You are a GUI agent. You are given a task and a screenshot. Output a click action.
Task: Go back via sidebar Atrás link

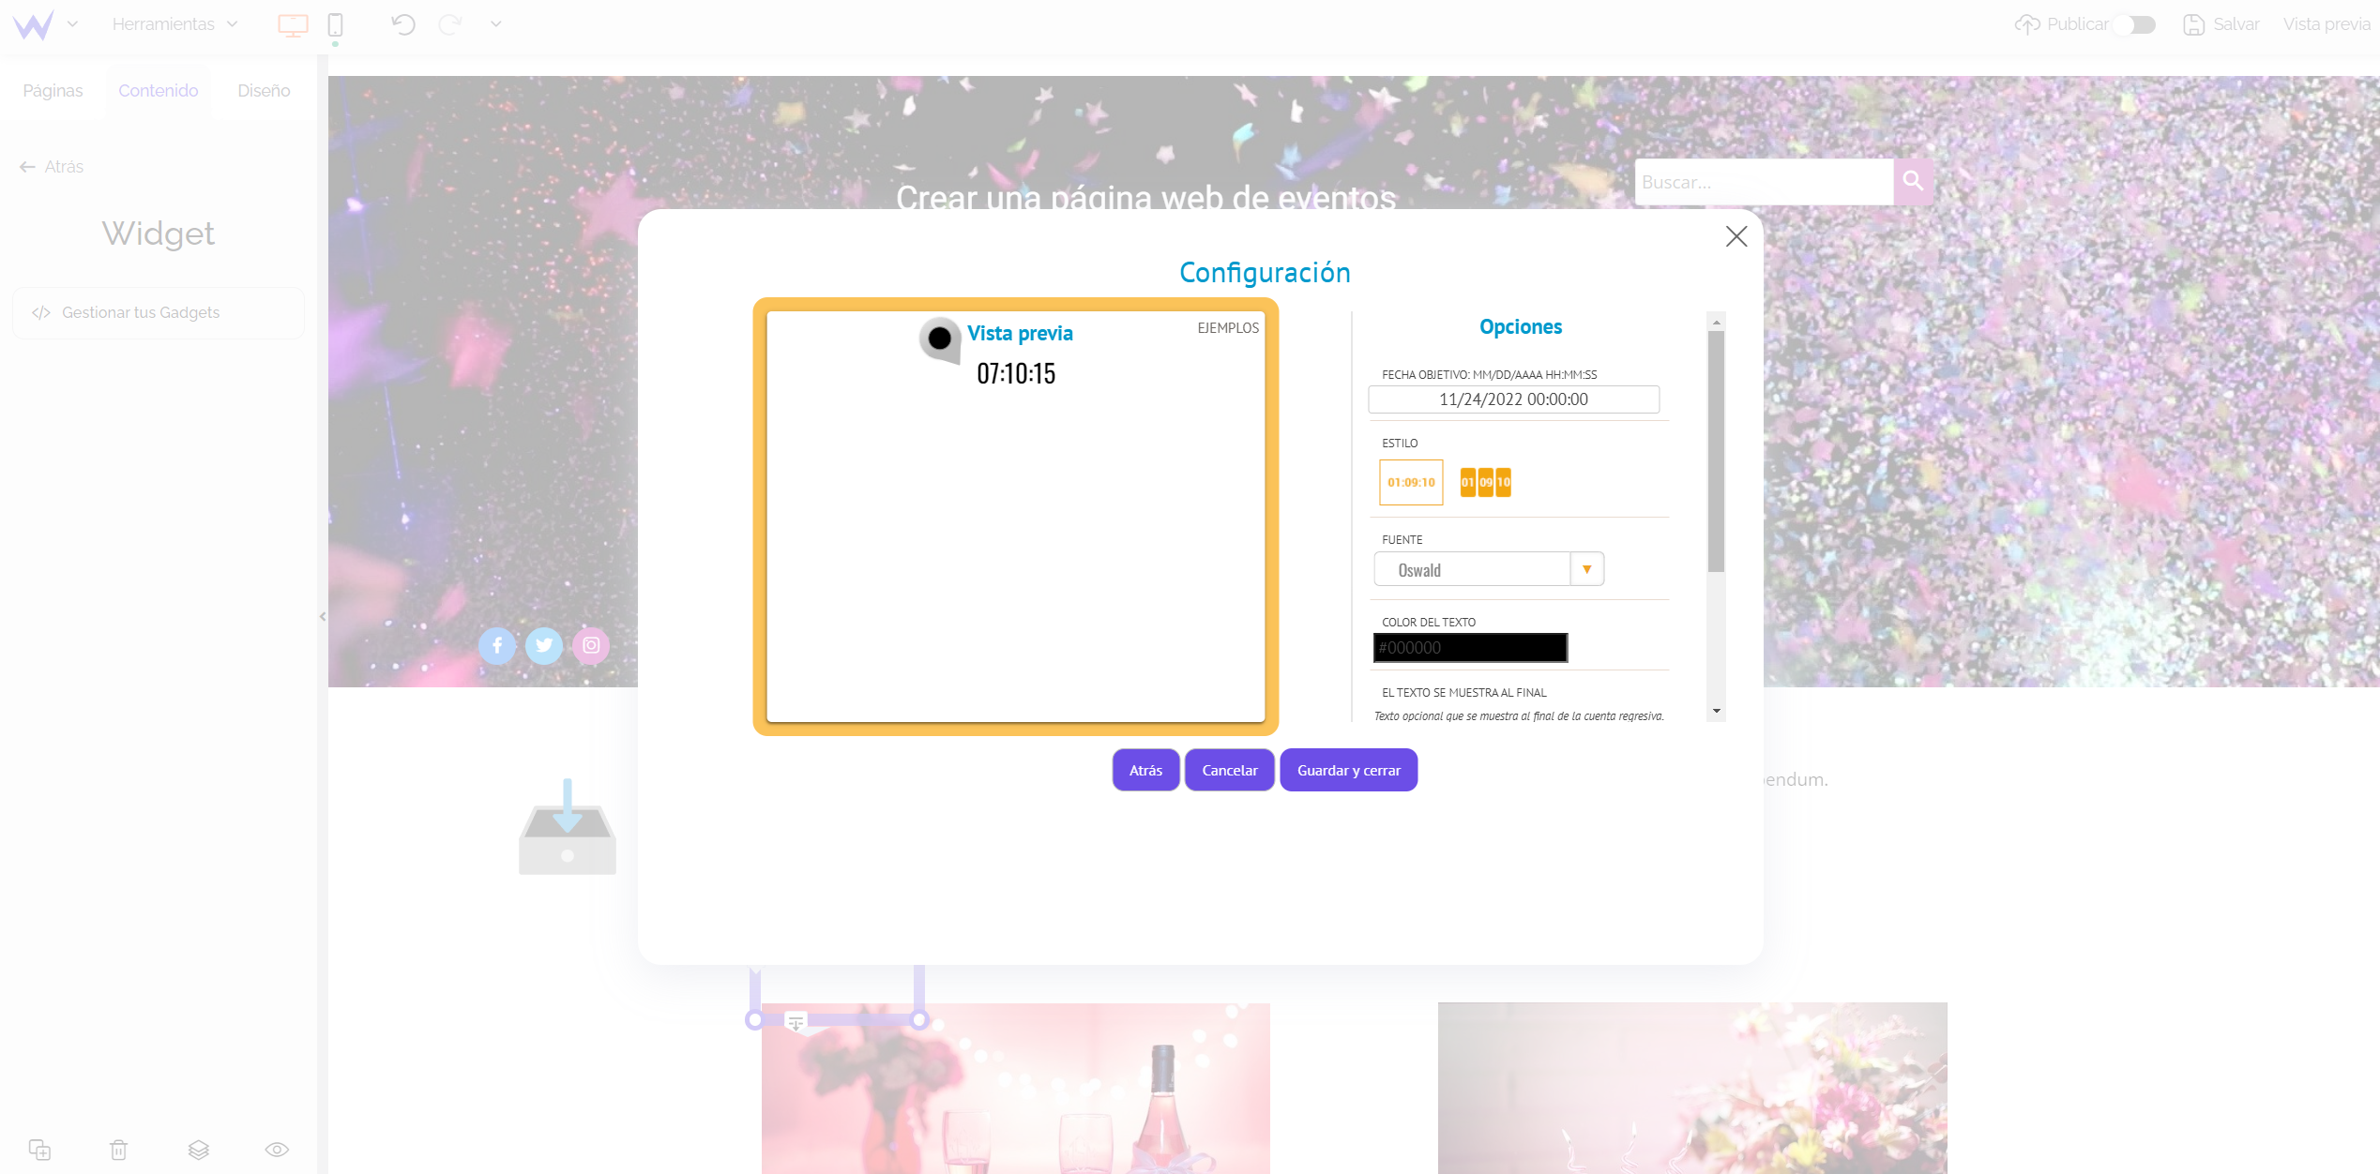(52, 167)
